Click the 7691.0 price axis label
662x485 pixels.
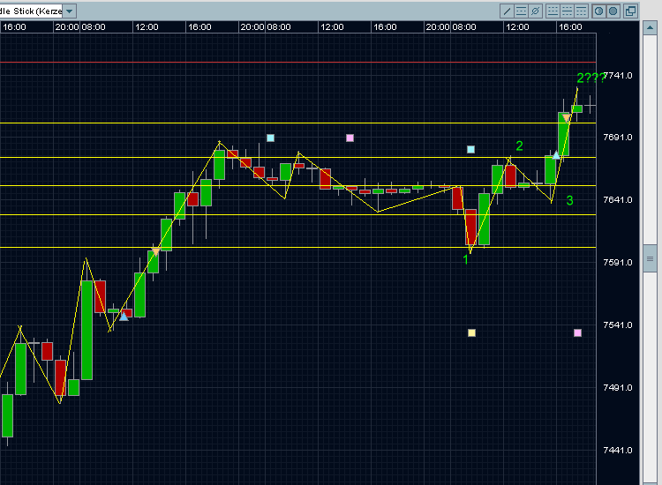click(618, 137)
